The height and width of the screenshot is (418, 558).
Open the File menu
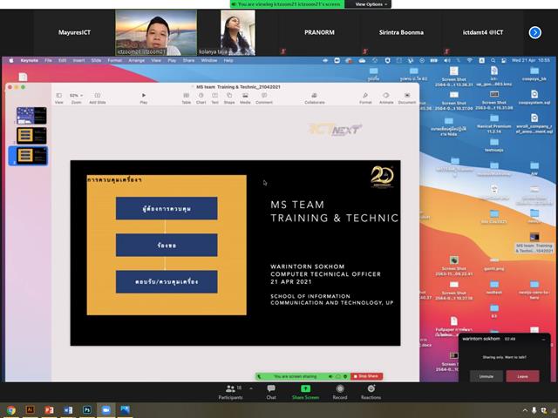tap(48, 60)
